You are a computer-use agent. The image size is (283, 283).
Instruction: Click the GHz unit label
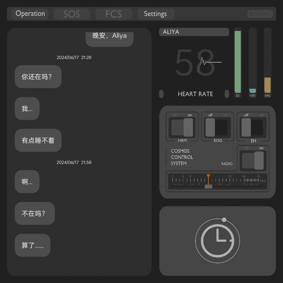tap(263, 181)
